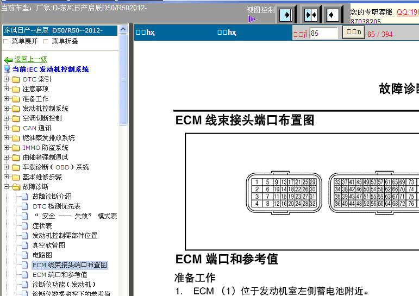This screenshot has width=419, height=296.
Task: Click the page jump button next to page field
Action: pyautogui.click(x=354, y=33)
